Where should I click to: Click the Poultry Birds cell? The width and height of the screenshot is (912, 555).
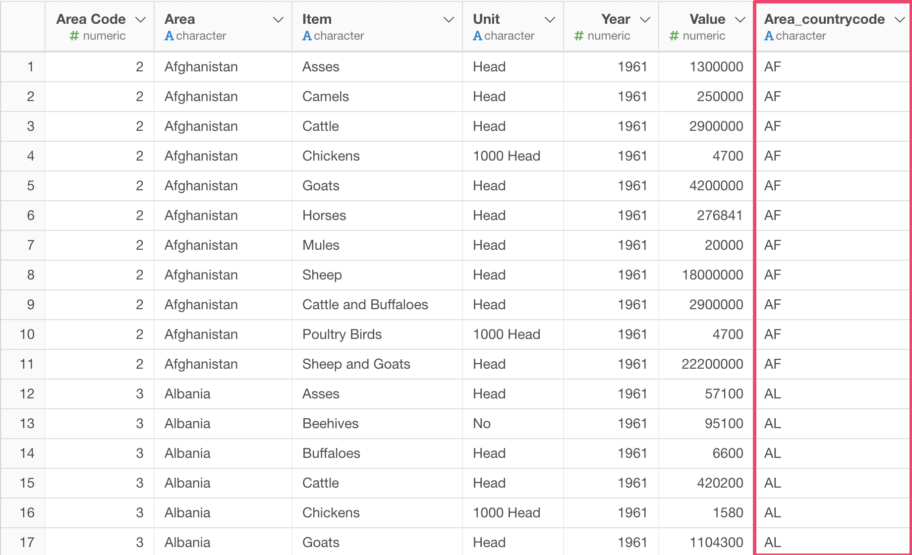(x=377, y=334)
